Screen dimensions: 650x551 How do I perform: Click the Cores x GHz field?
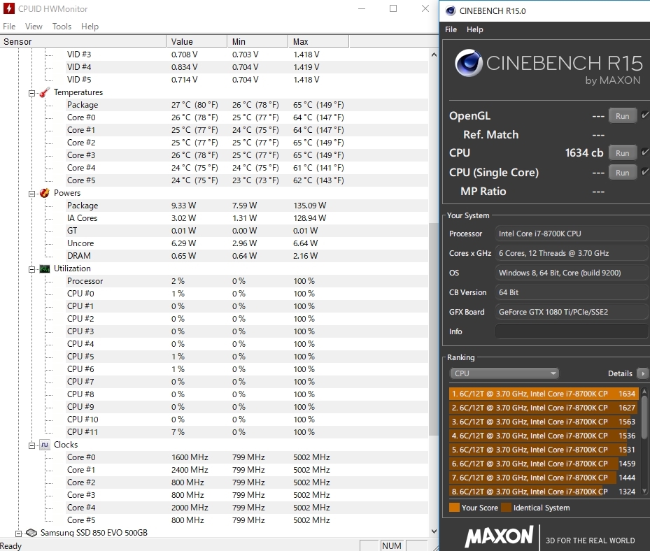point(572,253)
